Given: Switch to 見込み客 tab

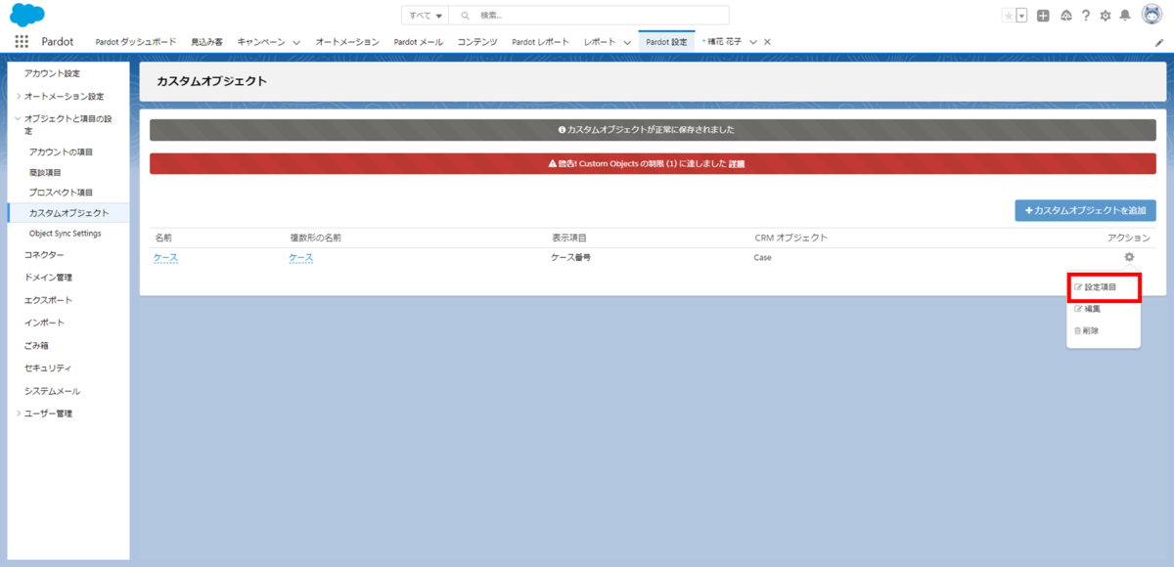Looking at the screenshot, I should click(206, 42).
